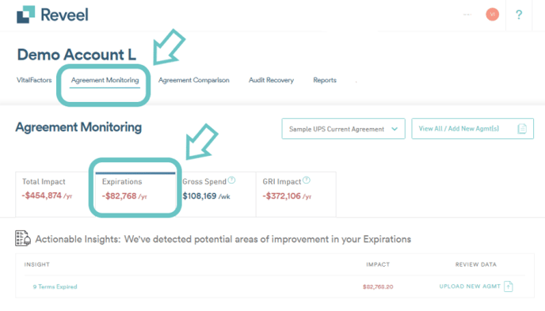Switch to the VitalFactors tab
This screenshot has width=545, height=311.
pyautogui.click(x=34, y=80)
